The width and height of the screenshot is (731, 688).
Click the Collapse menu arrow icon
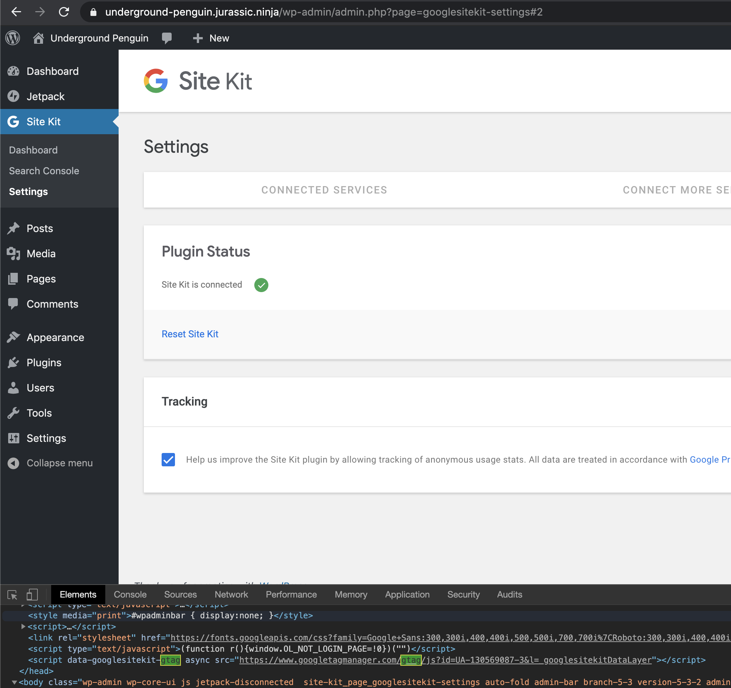tap(13, 463)
